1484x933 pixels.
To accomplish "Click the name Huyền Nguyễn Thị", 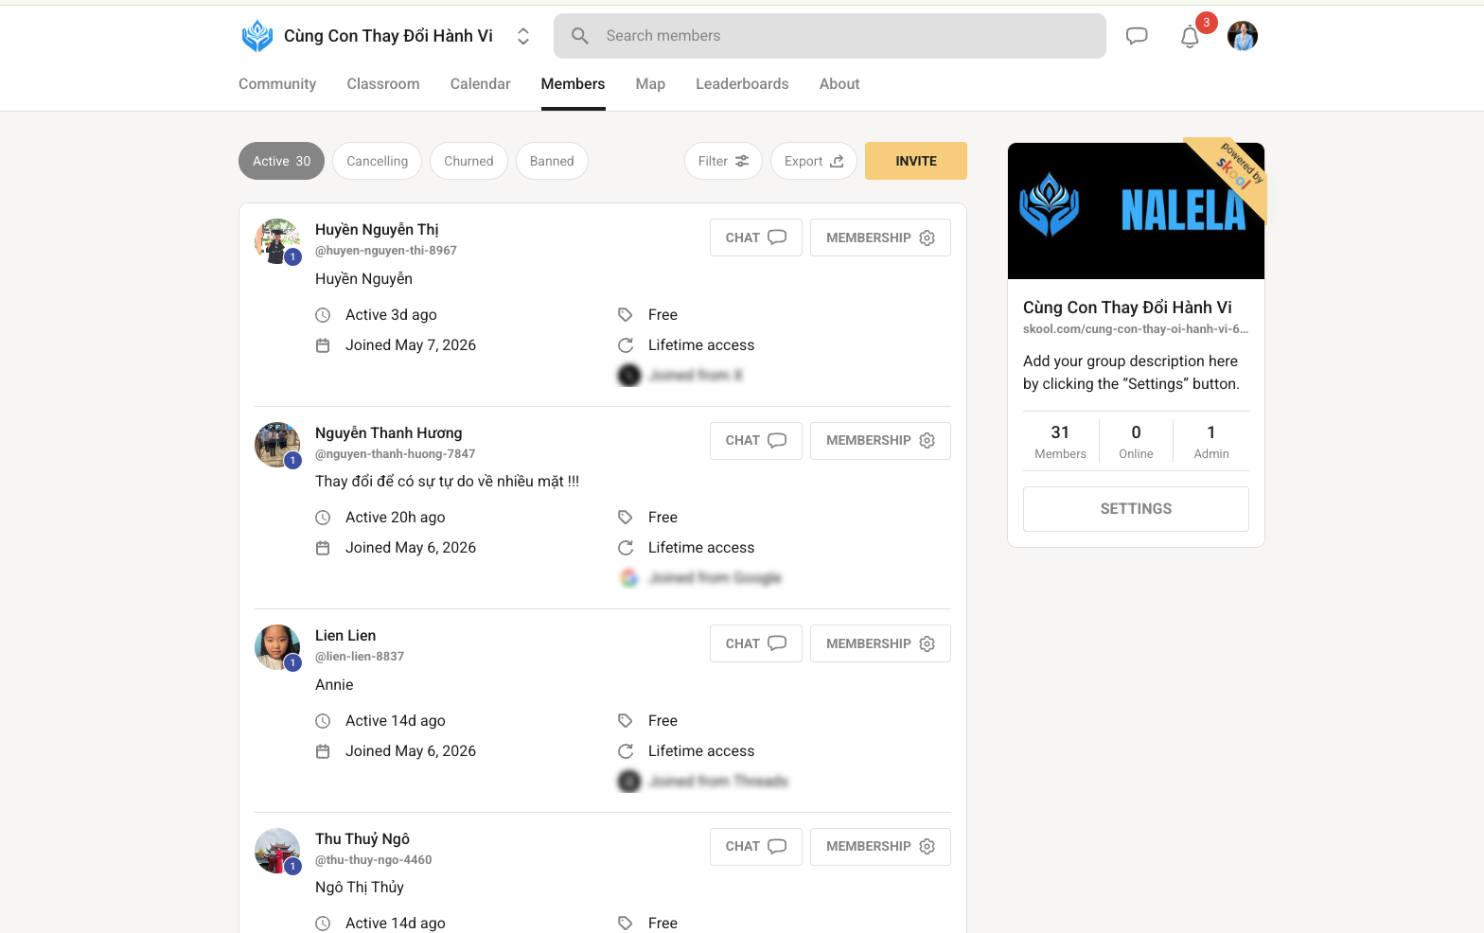I will 377,229.
